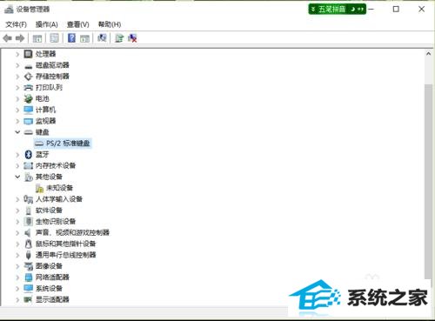Click the 鼠标和其他指针设备 mouse icon
Screen dimensions: 435x321
point(28,244)
